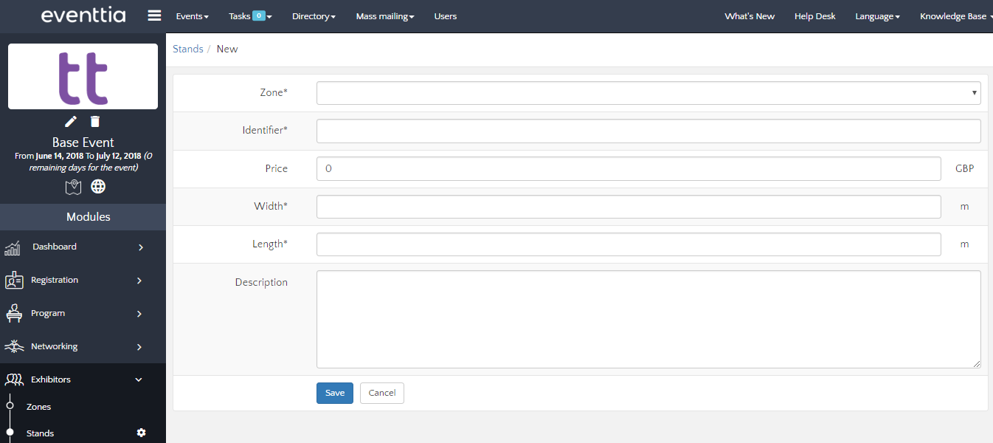
Task: Open the Zone select box
Action: 648,93
